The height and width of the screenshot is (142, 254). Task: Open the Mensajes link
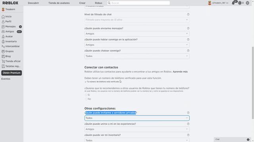pos(10,26)
